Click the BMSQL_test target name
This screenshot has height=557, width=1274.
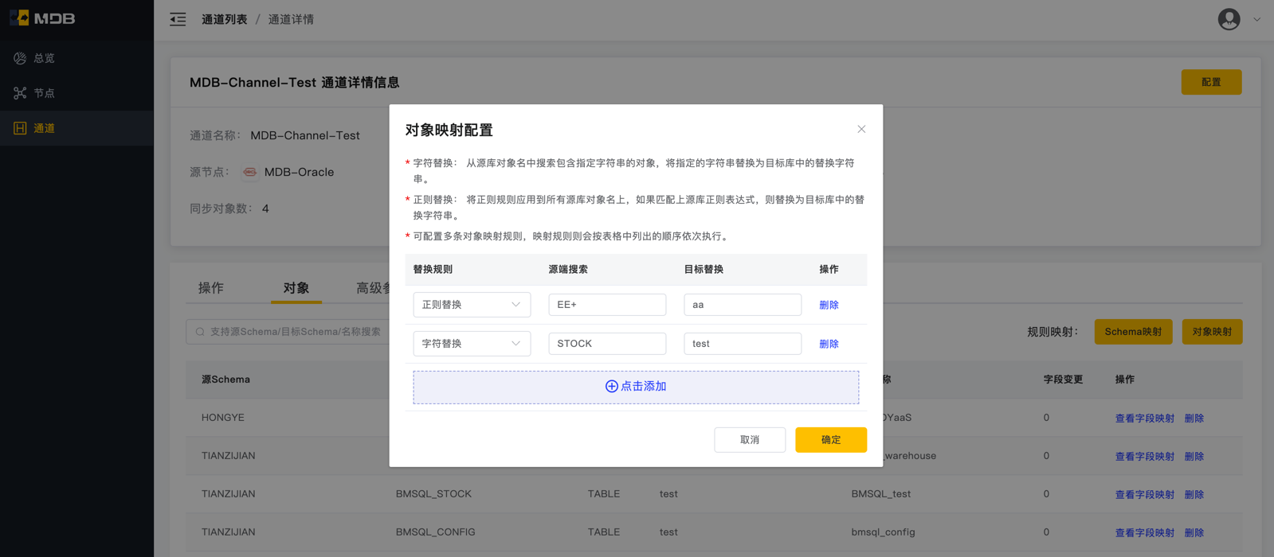click(880, 494)
